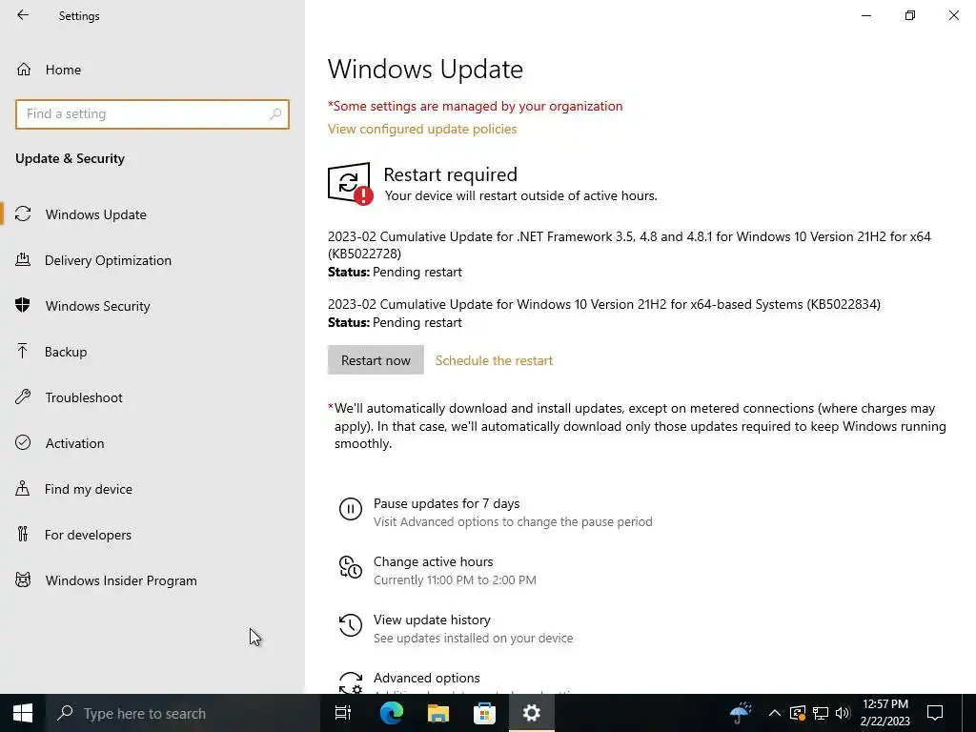Click the Troubleshoot wrench icon
Image resolution: width=976 pixels, height=732 pixels.
[23, 396]
